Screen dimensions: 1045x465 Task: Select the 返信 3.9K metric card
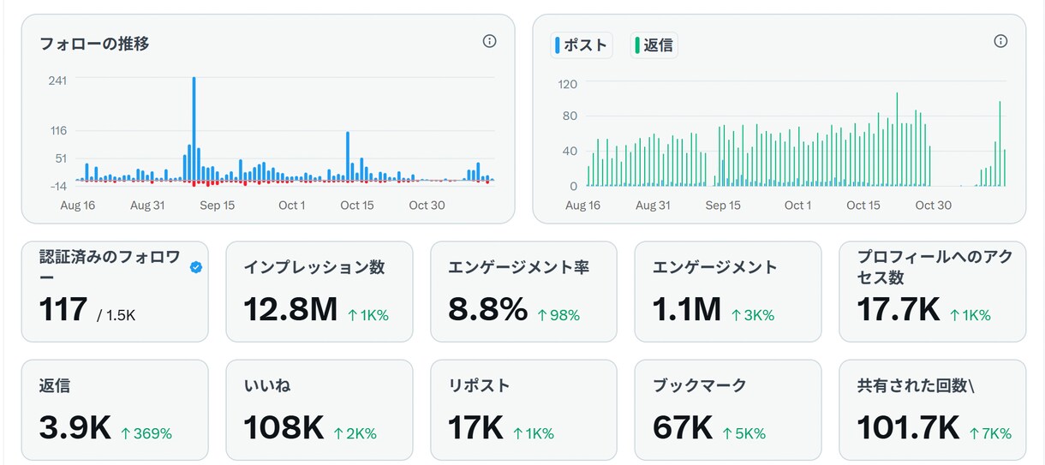point(115,410)
